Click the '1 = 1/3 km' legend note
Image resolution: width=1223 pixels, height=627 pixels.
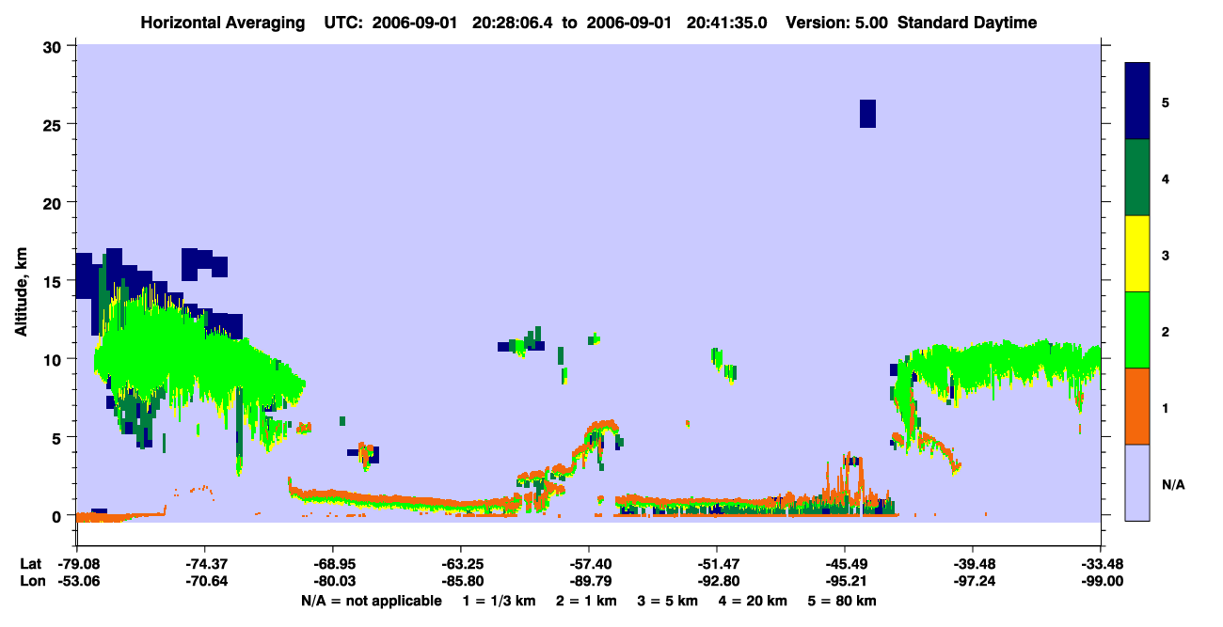[500, 601]
